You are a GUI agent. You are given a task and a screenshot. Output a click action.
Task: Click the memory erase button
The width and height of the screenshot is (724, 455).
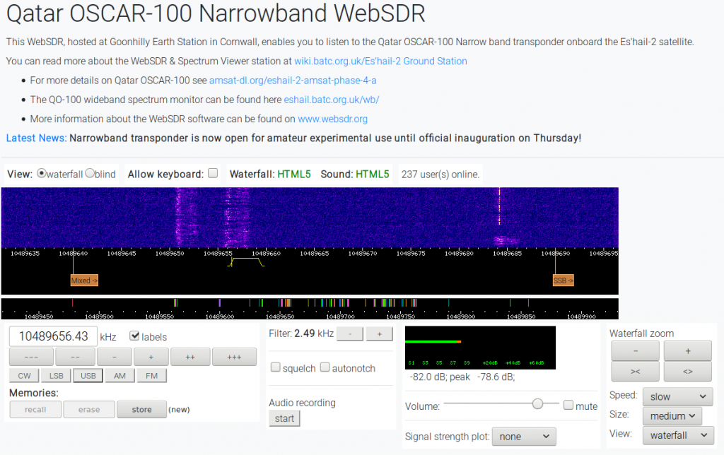pos(89,409)
